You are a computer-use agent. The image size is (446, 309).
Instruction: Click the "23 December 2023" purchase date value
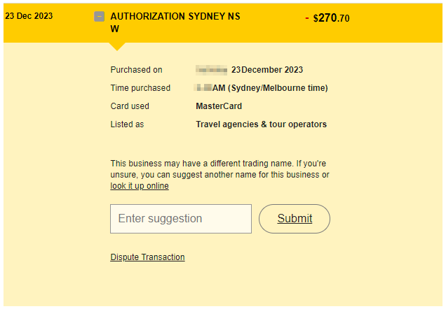pyautogui.click(x=267, y=70)
